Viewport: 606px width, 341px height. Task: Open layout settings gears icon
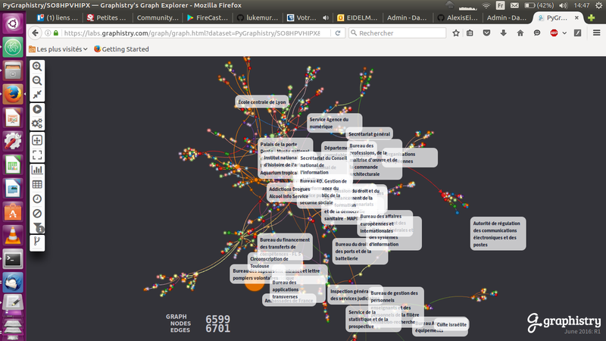click(37, 124)
